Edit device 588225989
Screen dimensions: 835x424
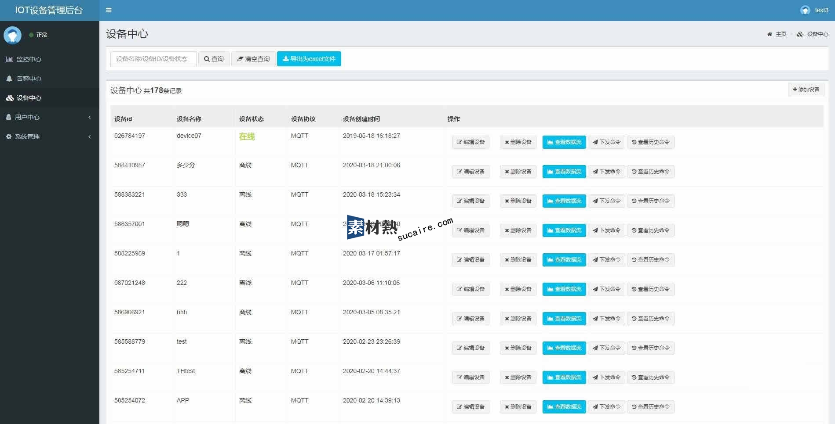[x=470, y=260]
